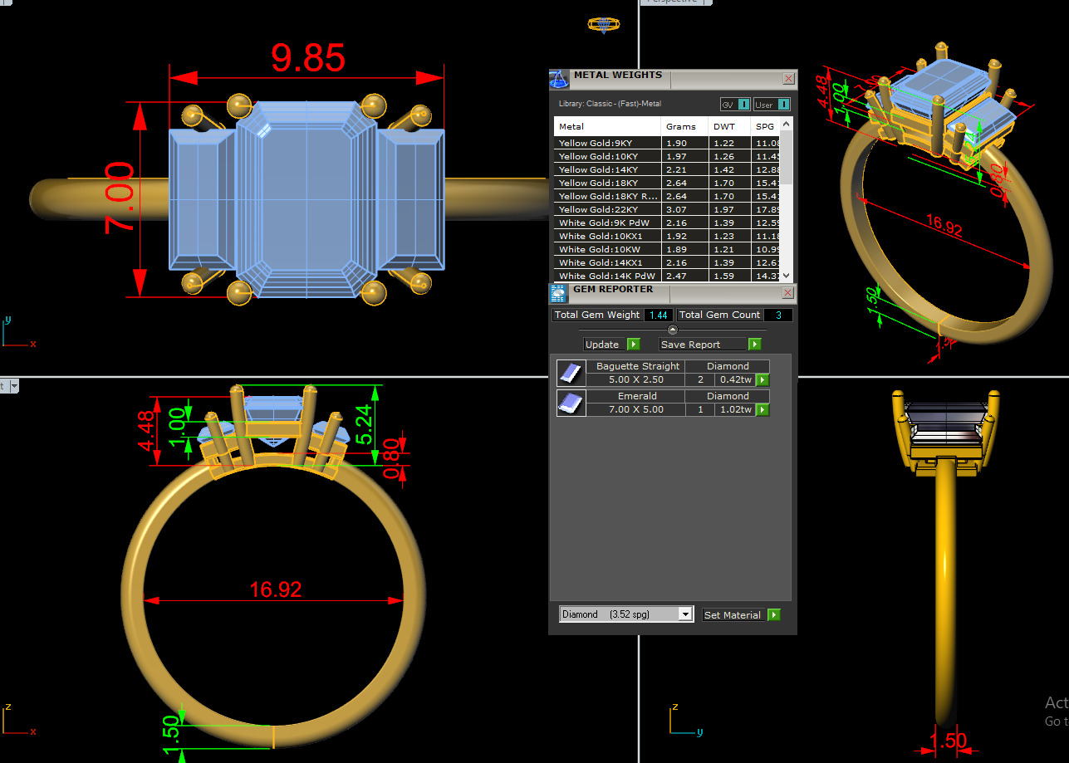Open the Perspective viewport title menu
The width and height of the screenshot is (1069, 763).
[675, 2]
